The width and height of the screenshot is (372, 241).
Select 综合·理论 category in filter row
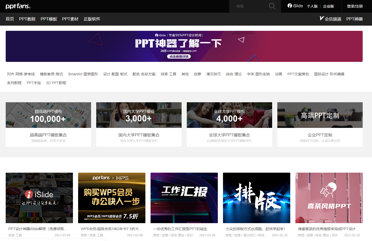click(234, 74)
